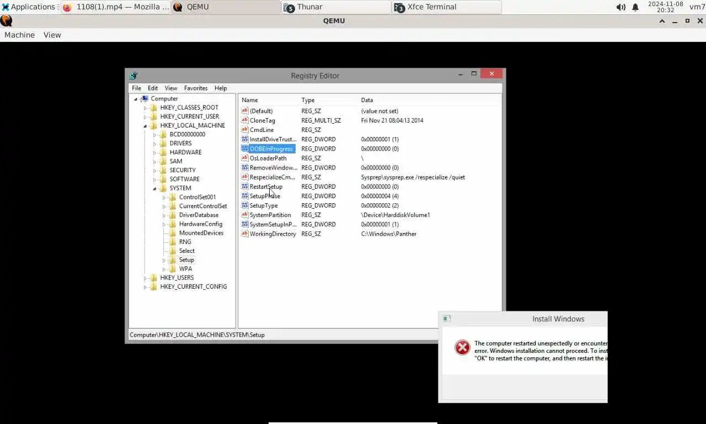Select the DriverDatabase key

point(199,215)
